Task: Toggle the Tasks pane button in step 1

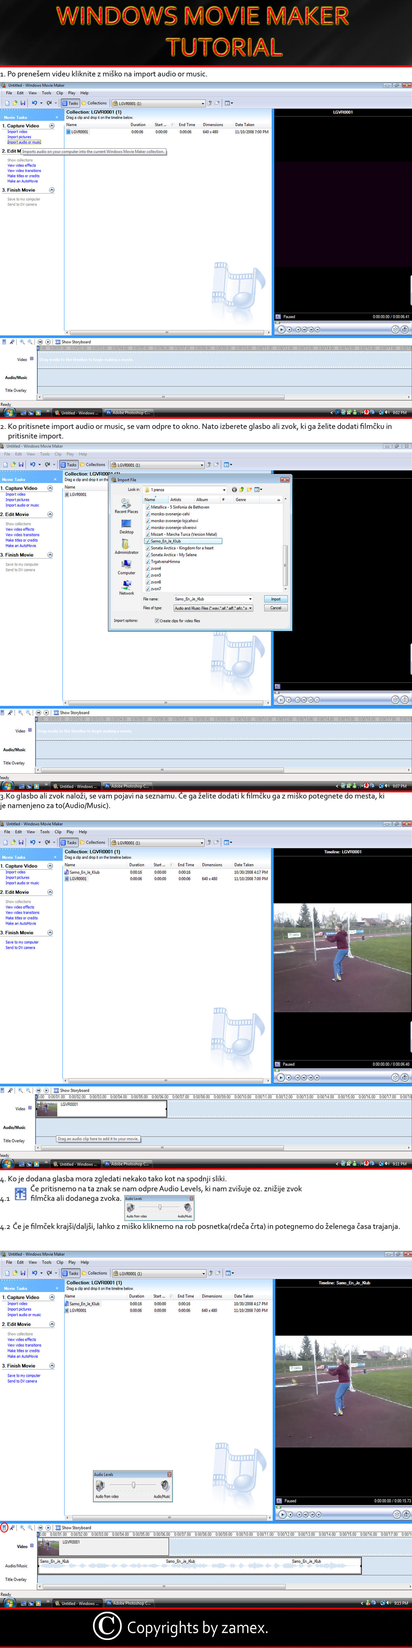Action: click(x=70, y=102)
